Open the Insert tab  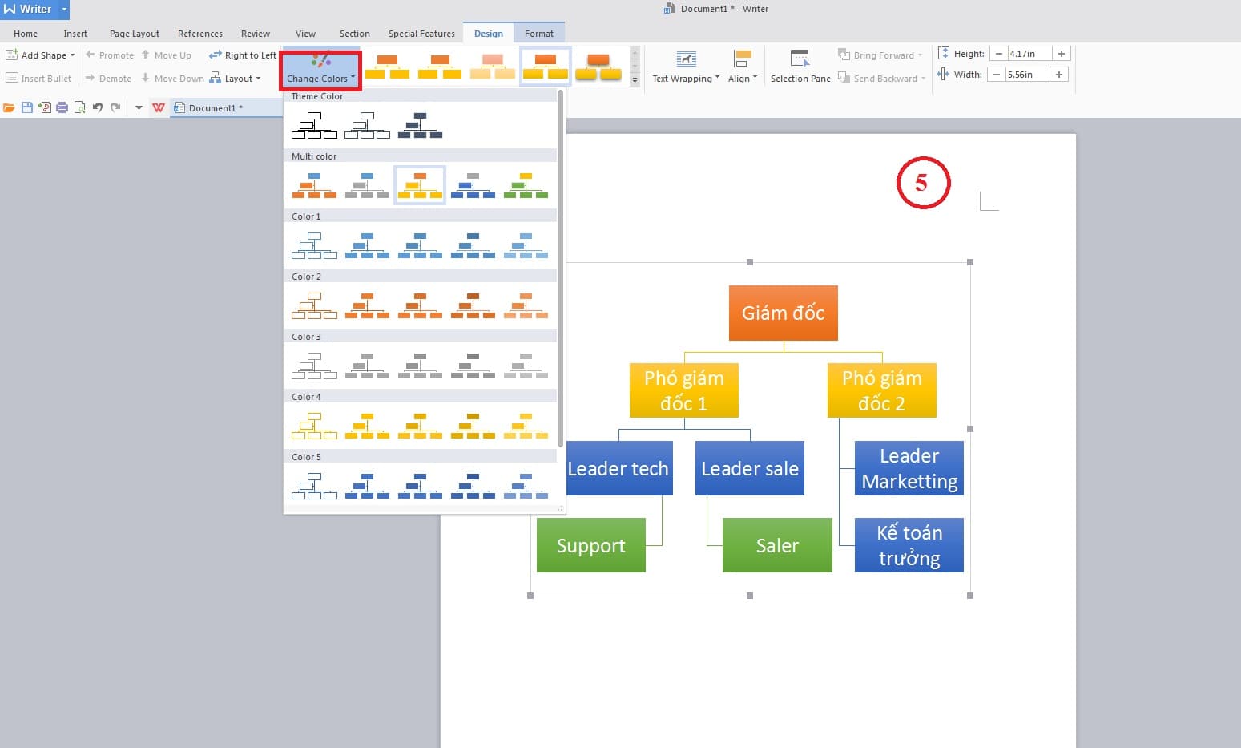click(x=75, y=34)
